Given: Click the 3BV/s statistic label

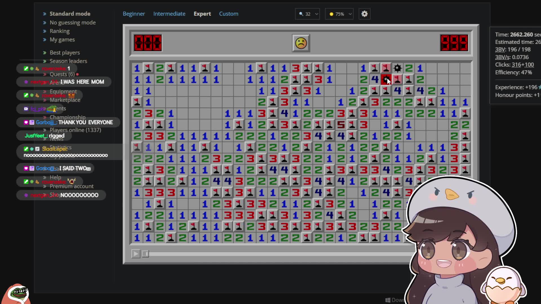Looking at the screenshot, I should [x=502, y=57].
